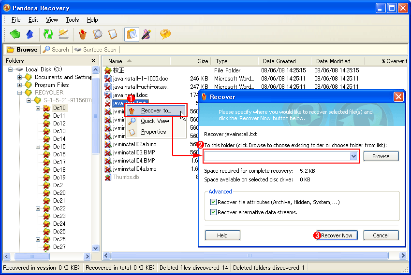Open the Tools menu
Screen dimensions: 411x275
(x=72, y=20)
